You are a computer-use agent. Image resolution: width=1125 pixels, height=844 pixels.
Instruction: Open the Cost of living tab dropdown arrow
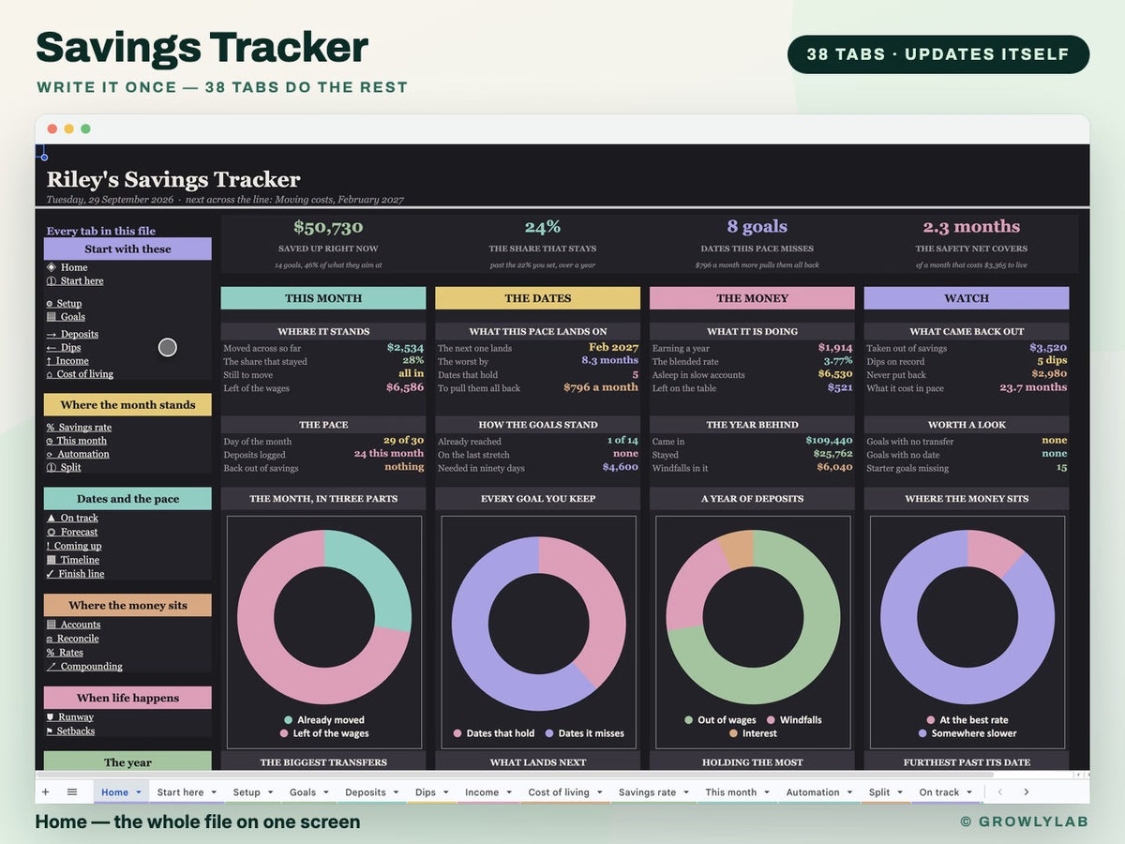(x=599, y=792)
